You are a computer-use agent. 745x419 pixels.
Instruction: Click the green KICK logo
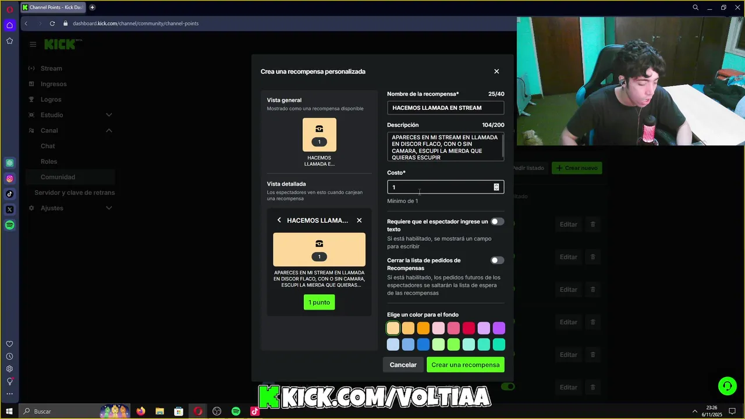tap(62, 44)
